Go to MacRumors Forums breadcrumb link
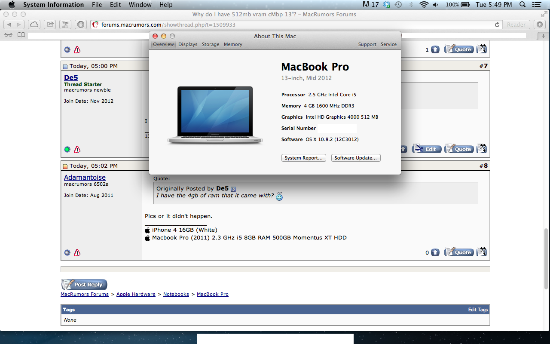550x344 pixels. [85, 294]
